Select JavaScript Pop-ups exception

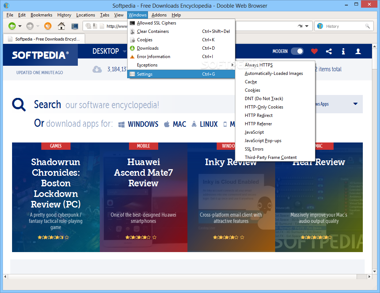pyautogui.click(x=275, y=141)
